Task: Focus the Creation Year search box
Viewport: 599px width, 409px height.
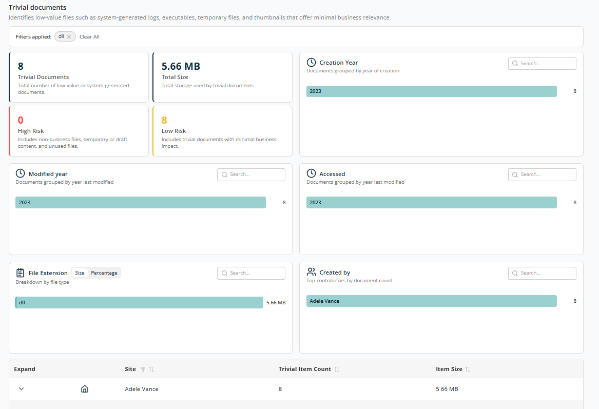Action: (542, 64)
